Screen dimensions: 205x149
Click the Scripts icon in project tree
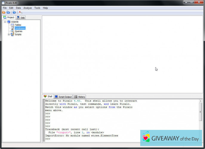13,34
